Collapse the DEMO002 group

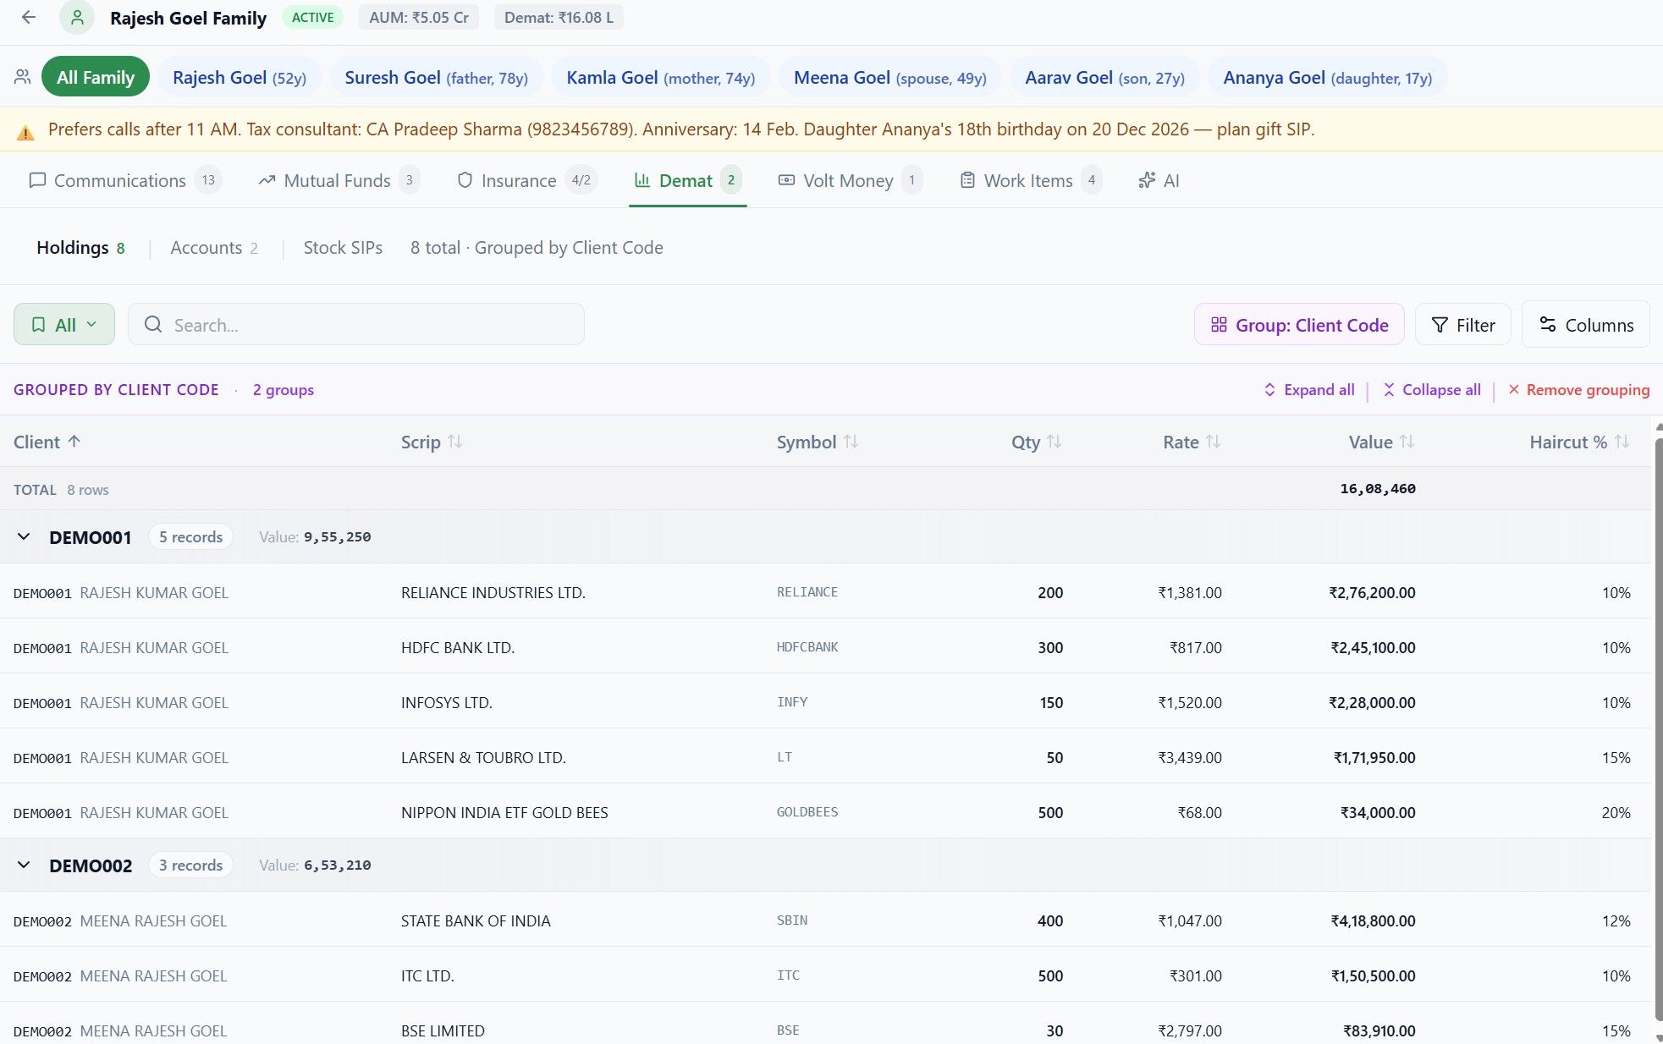click(x=24, y=865)
